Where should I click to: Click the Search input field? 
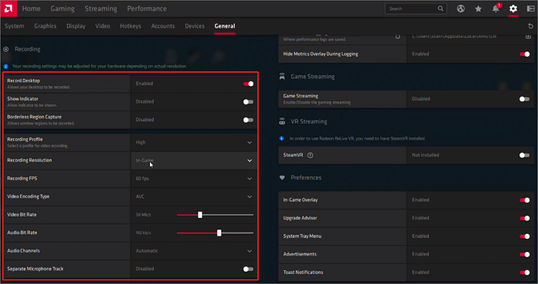(416, 8)
